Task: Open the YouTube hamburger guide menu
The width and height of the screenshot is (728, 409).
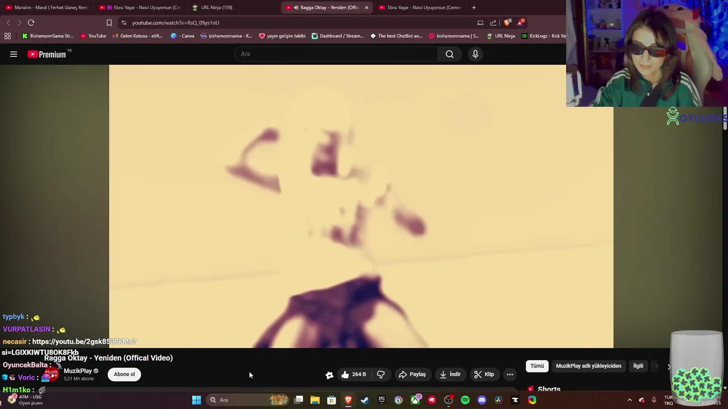Action: pyautogui.click(x=14, y=54)
